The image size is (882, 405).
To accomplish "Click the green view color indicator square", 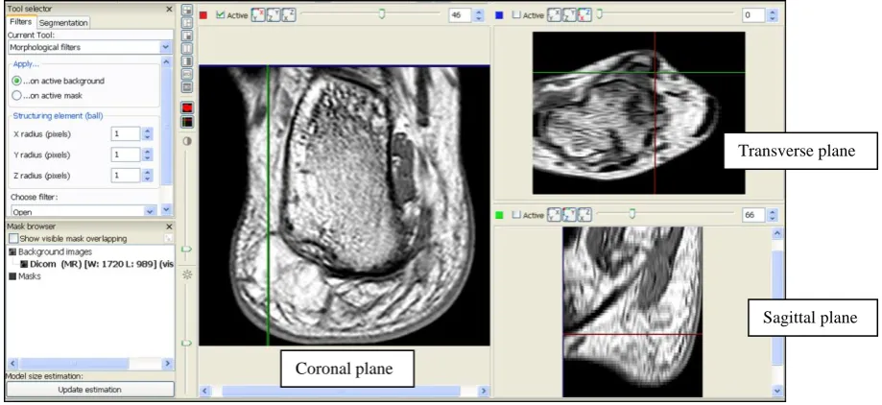I will coord(499,215).
